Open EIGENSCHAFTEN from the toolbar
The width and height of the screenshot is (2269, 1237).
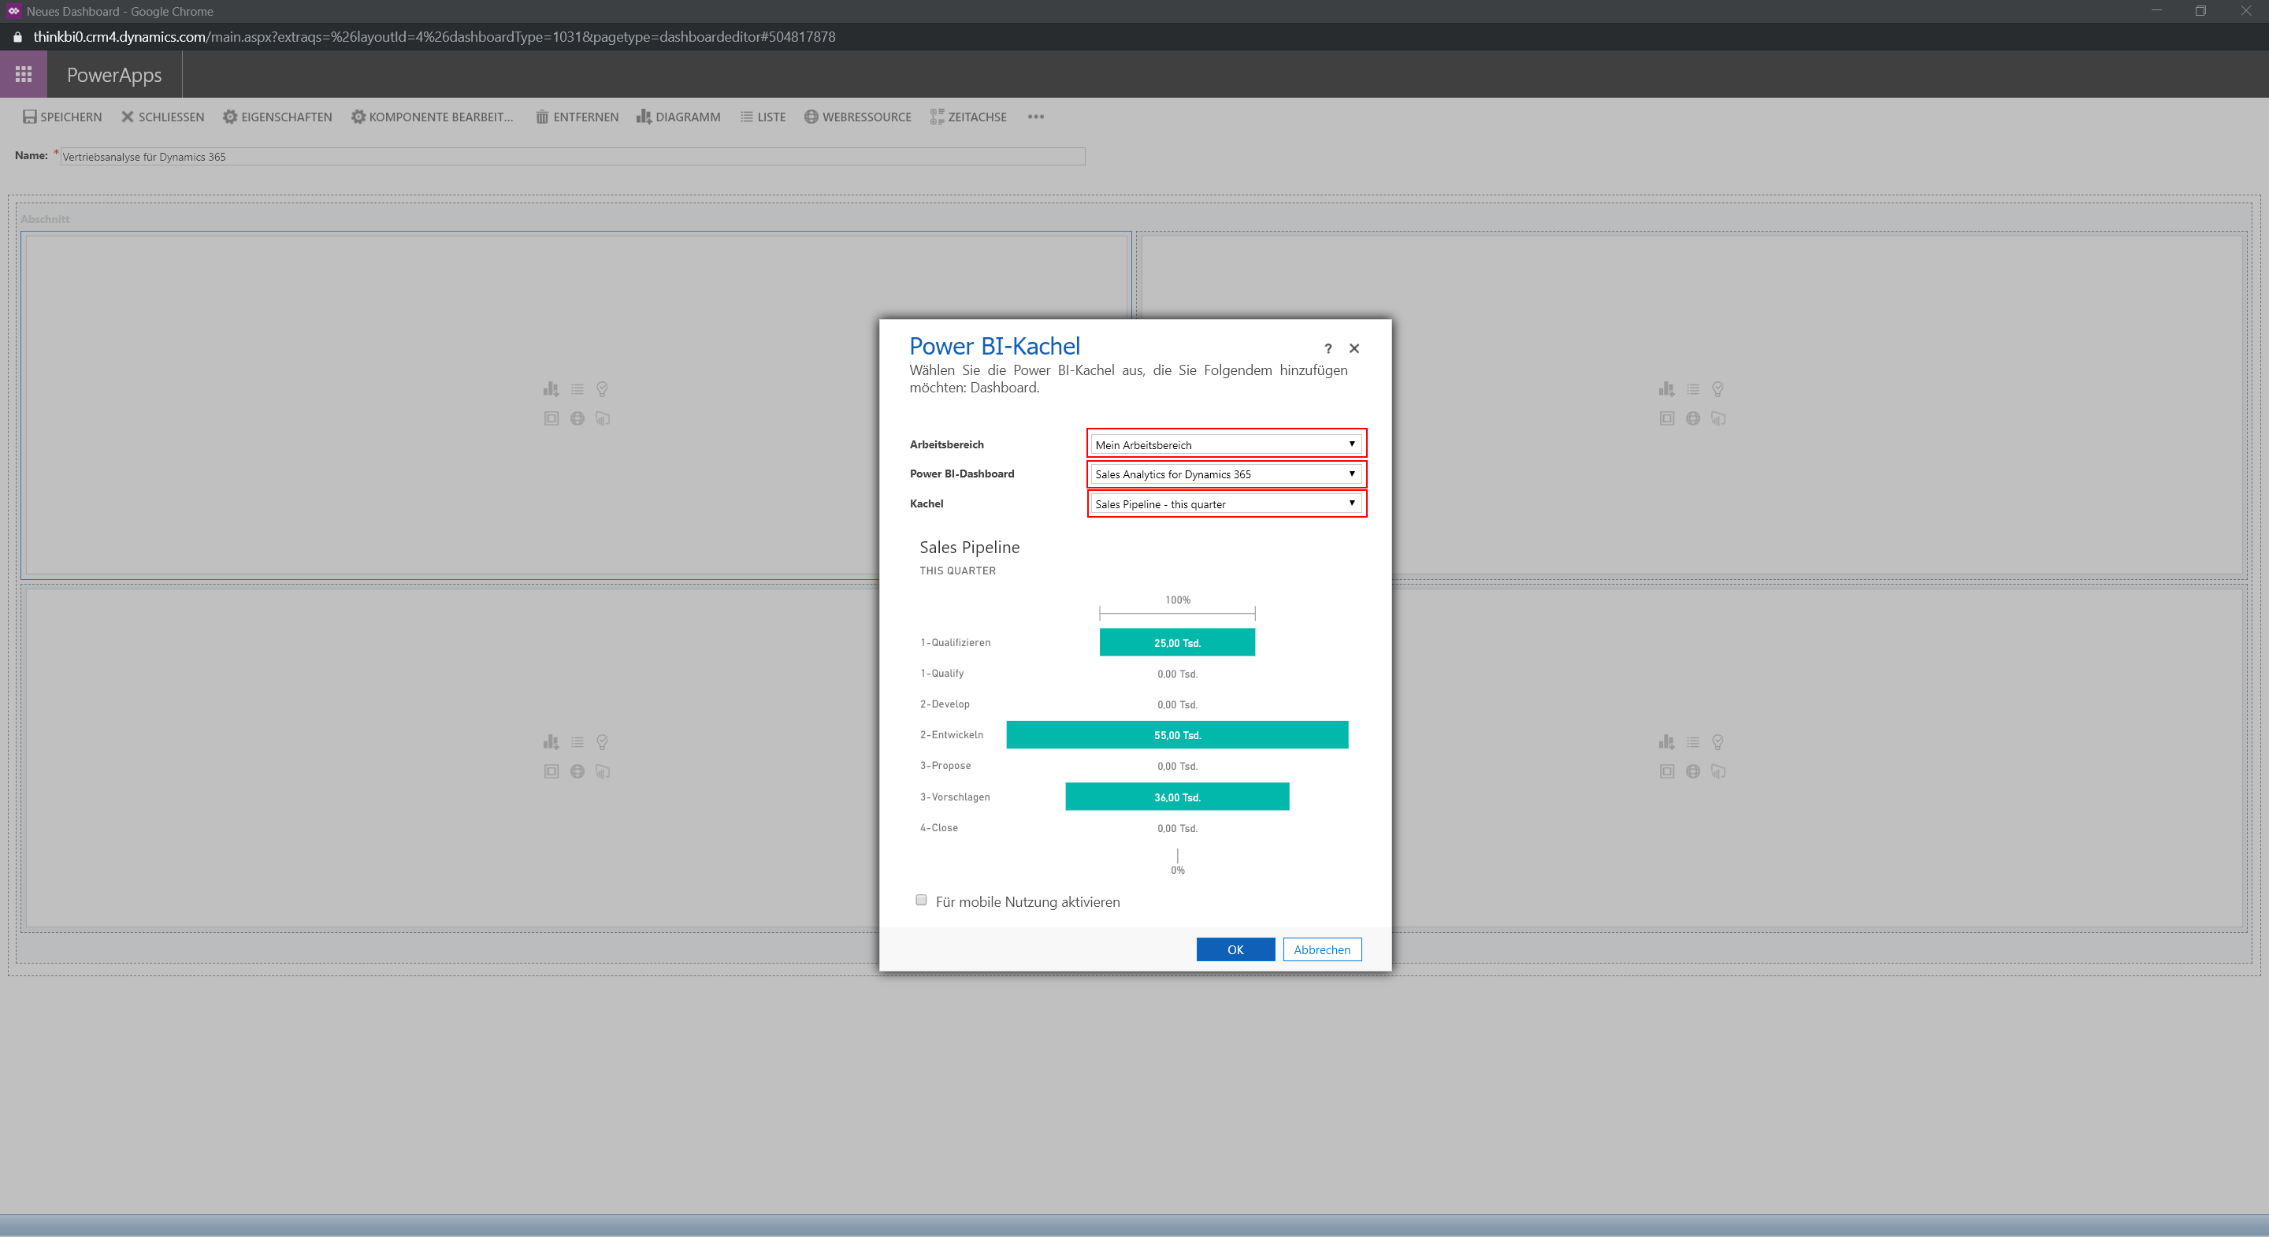277,117
